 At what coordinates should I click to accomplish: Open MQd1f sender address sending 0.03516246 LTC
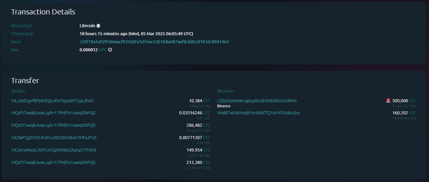tap(53, 113)
